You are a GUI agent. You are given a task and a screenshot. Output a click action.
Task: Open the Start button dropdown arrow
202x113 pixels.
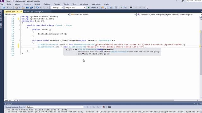tap(98, 8)
